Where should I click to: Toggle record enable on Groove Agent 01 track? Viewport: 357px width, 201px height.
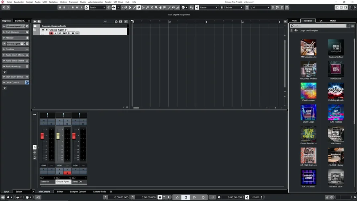tap(51, 33)
